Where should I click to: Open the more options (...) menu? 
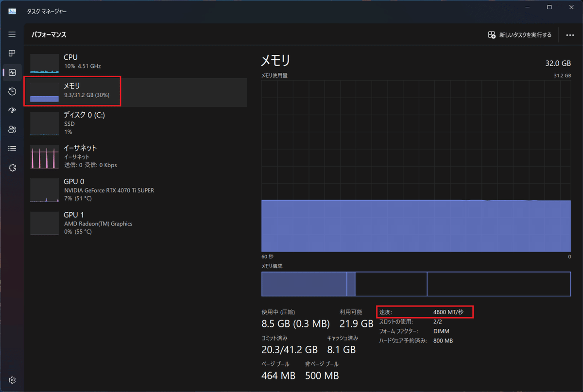pos(570,34)
